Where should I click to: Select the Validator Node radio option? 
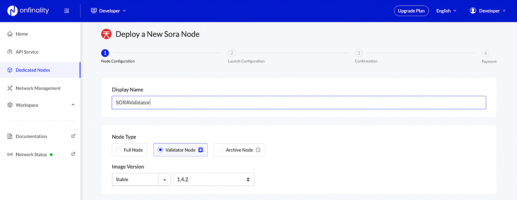pos(181,150)
